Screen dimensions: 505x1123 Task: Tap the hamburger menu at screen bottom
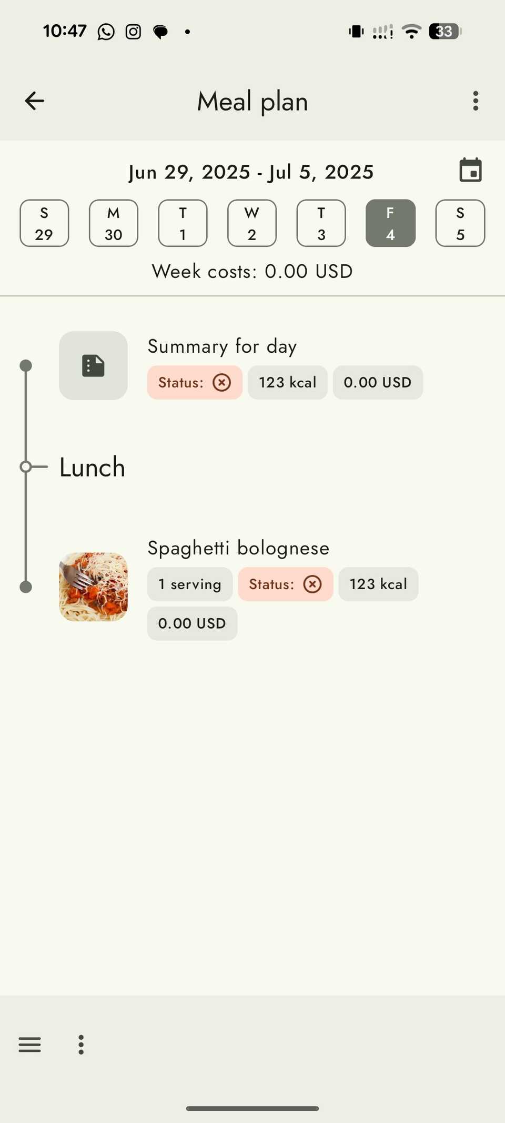point(29,1045)
